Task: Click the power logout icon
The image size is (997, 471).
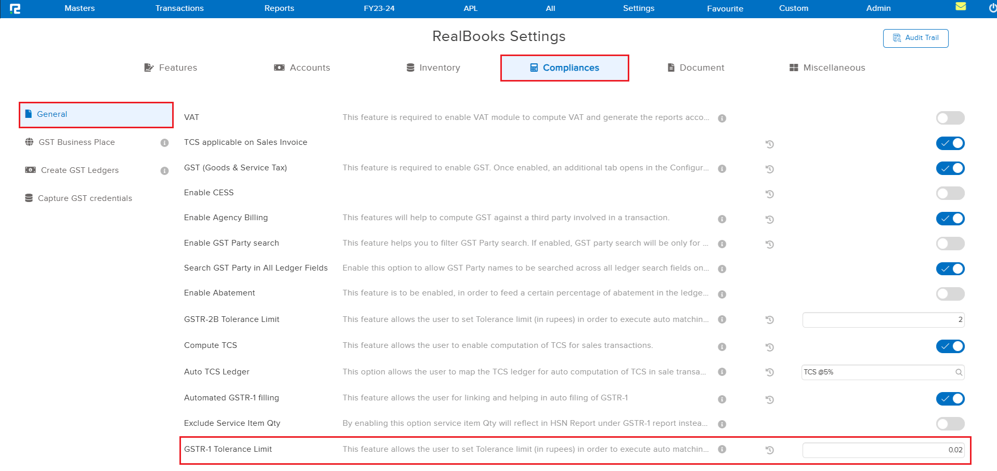Action: pyautogui.click(x=992, y=8)
